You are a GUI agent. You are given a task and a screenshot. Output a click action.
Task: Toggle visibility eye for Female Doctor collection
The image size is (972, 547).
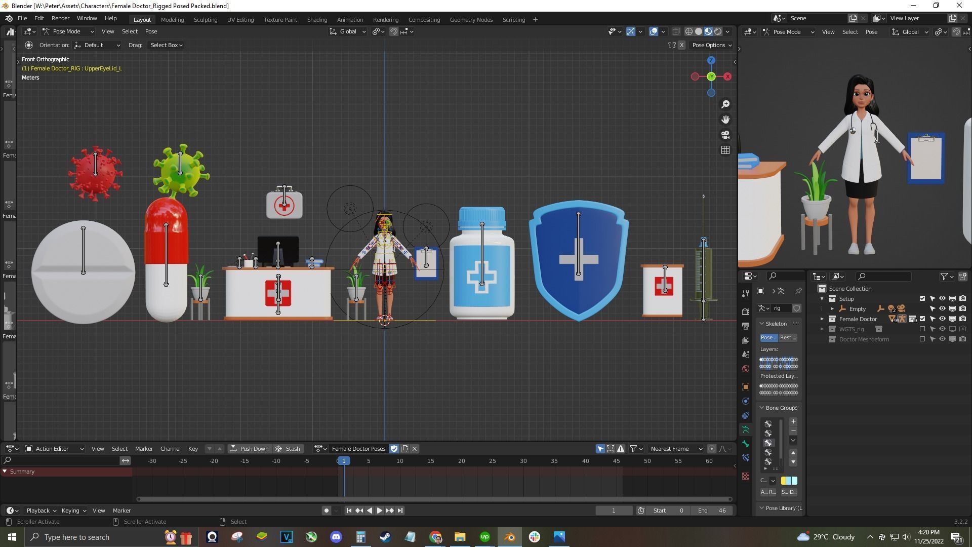click(942, 319)
